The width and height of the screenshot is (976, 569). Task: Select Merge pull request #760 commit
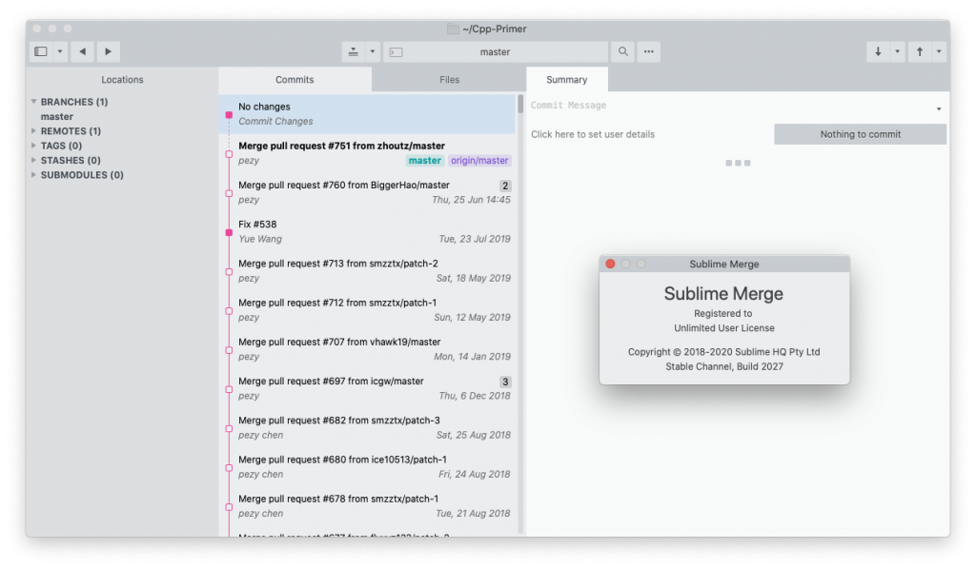click(367, 192)
